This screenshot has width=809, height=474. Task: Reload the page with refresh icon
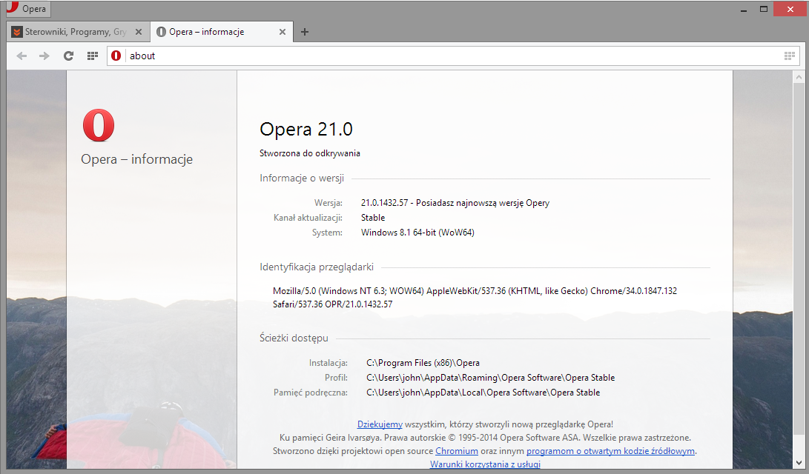[x=68, y=56]
